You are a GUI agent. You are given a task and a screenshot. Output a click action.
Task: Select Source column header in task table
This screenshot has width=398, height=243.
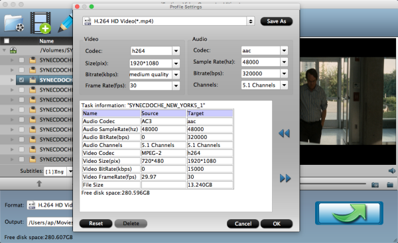[163, 113]
